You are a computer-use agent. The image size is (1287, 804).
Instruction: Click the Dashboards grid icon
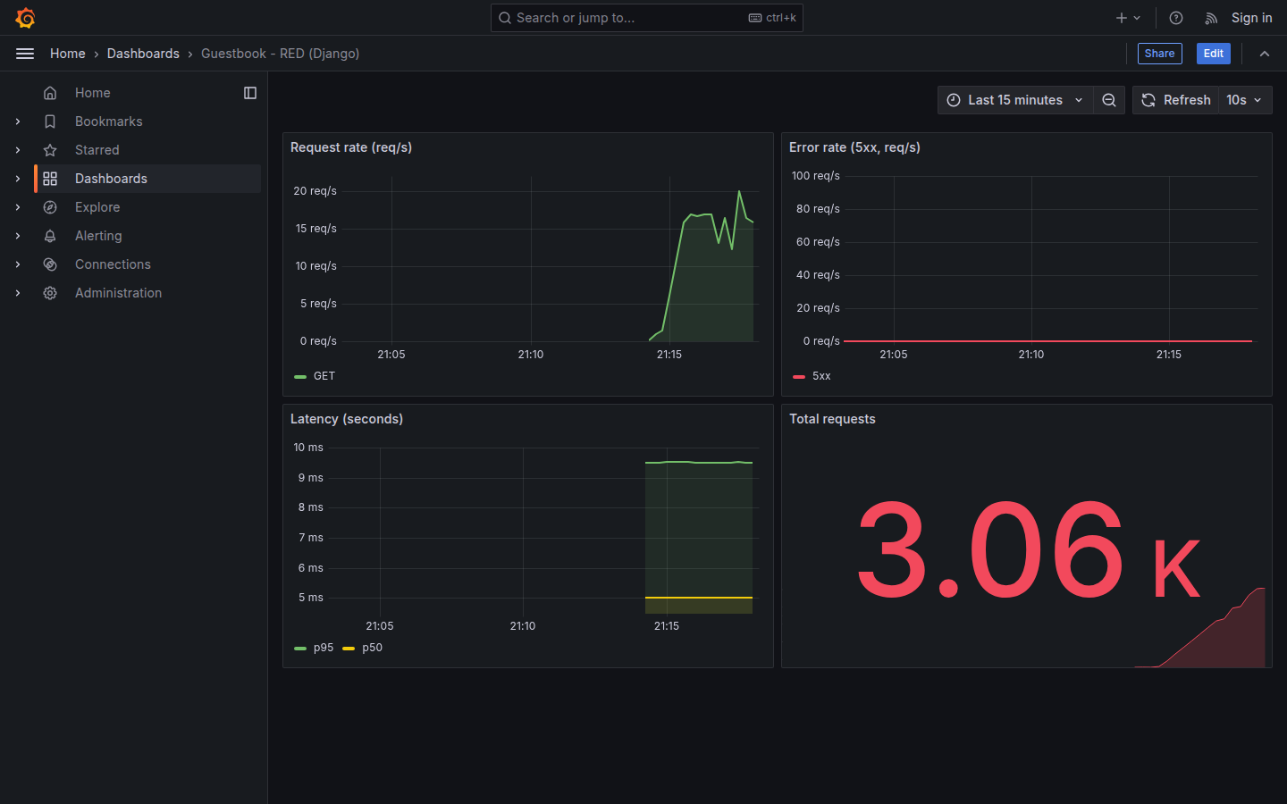(x=50, y=179)
